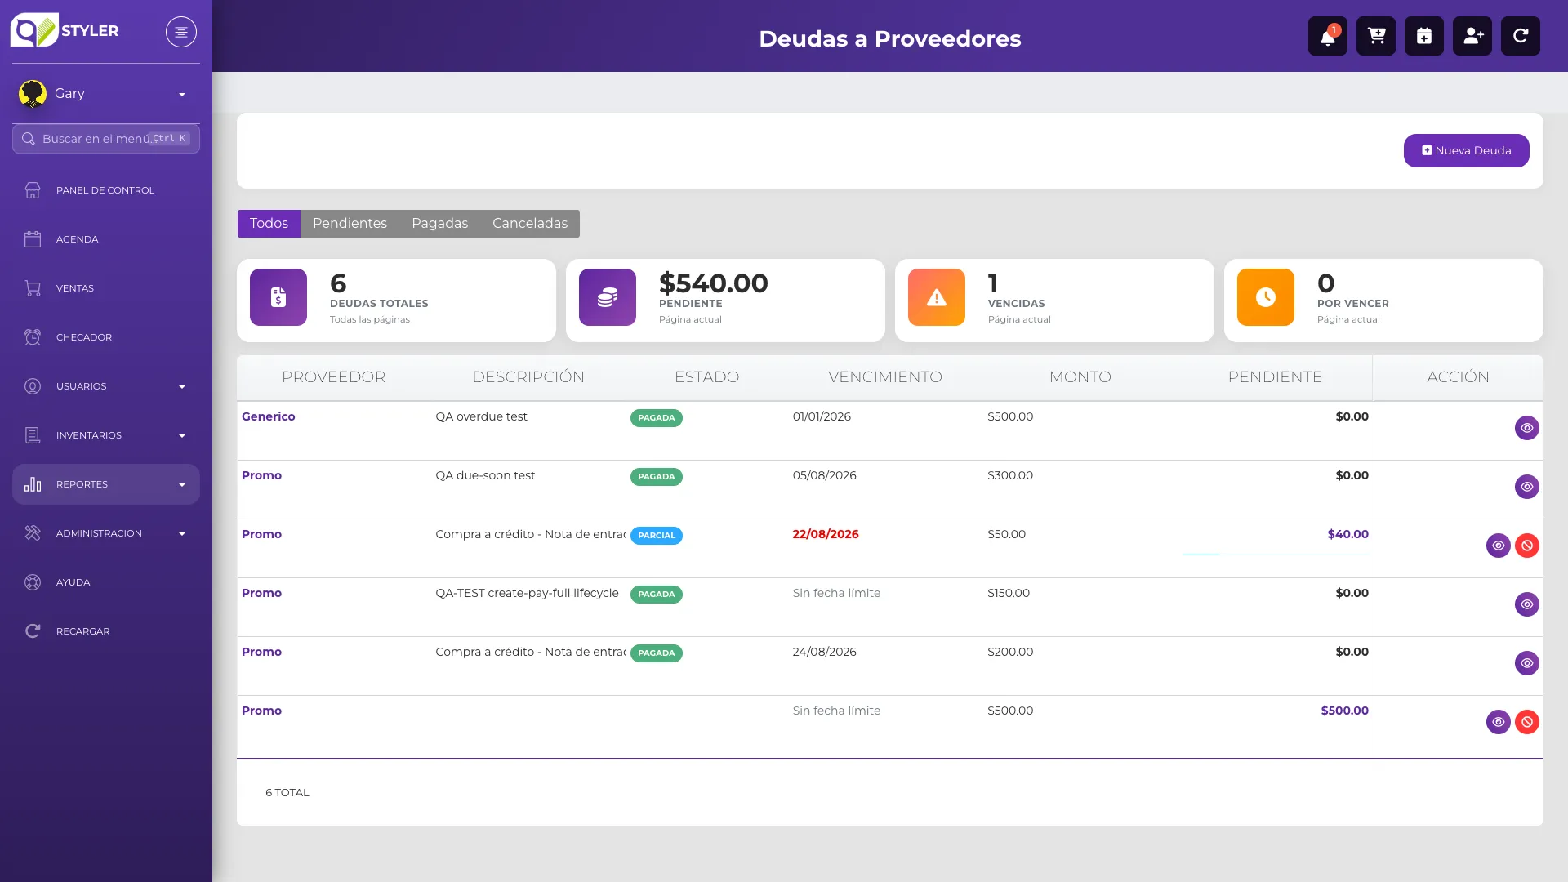This screenshot has height=882, width=1568.
Task: Click the Agenda calendar icon in sidebar
Action: (x=33, y=239)
